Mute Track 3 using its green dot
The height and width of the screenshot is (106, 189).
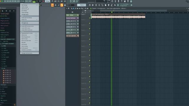pos(89,29)
